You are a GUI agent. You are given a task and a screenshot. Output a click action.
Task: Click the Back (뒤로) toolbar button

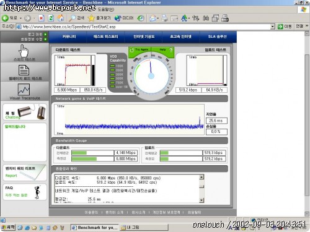[9, 18]
